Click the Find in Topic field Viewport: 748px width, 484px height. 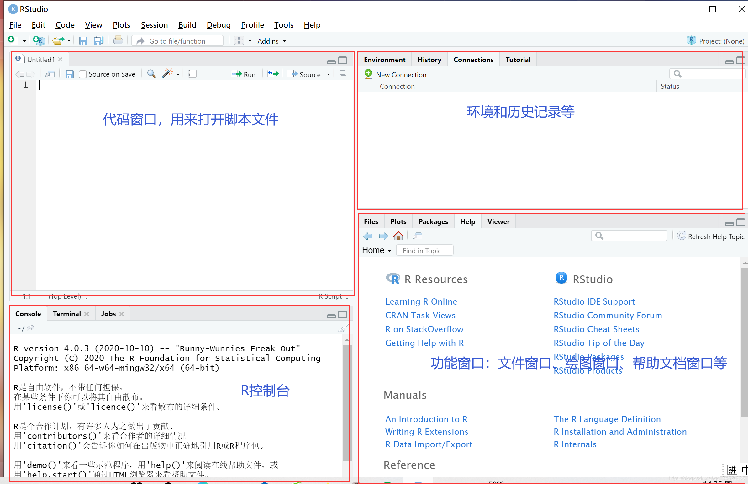point(424,251)
